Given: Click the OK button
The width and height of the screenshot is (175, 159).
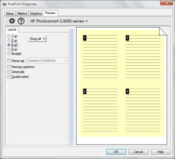Looking at the screenshot, I should coord(116,152).
